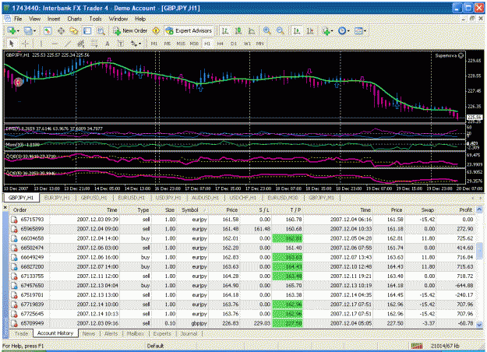Close the Terminal panel with its x

5,207
